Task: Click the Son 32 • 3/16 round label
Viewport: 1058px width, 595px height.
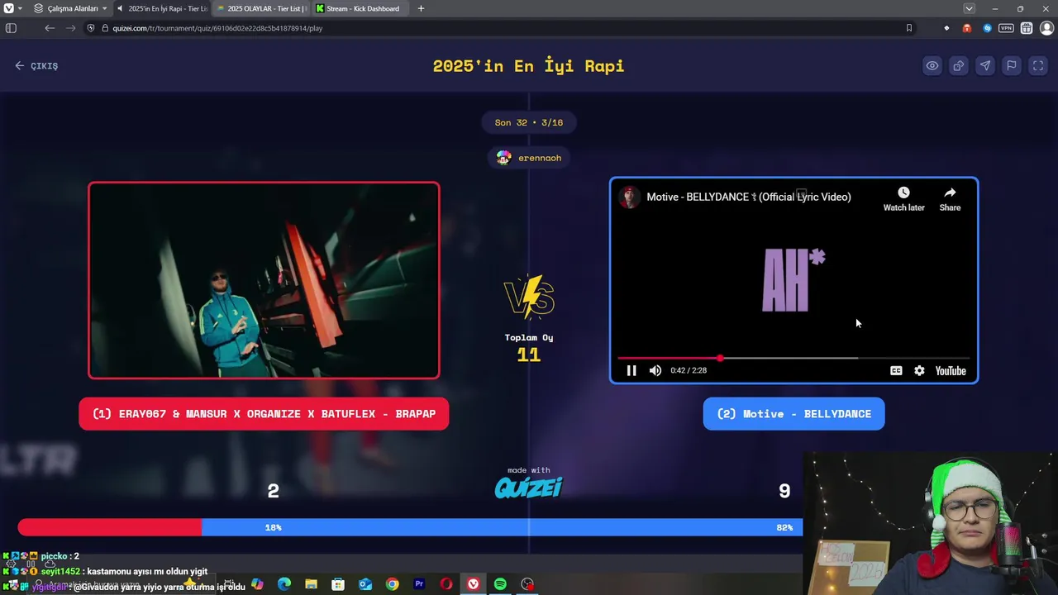Action: tap(529, 122)
